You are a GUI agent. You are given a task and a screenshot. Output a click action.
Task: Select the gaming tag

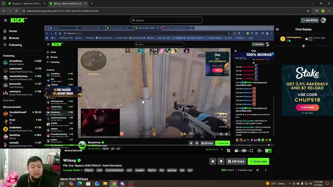[172, 170]
